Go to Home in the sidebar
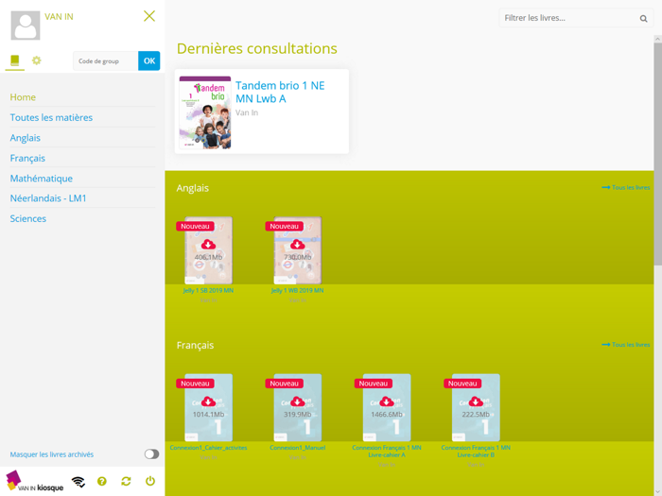 point(23,97)
